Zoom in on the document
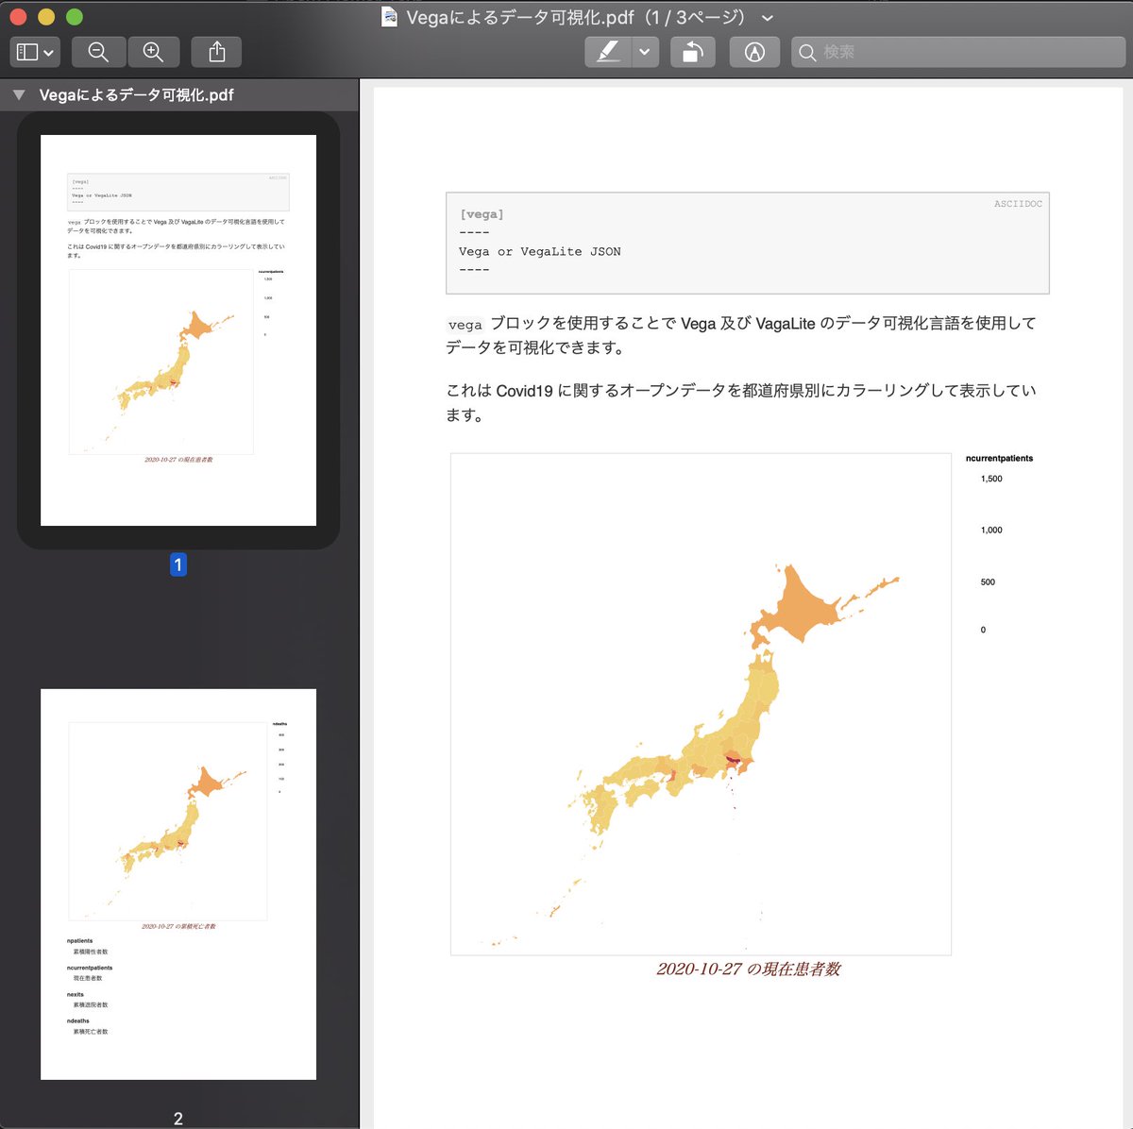This screenshot has height=1129, width=1133. (x=153, y=52)
